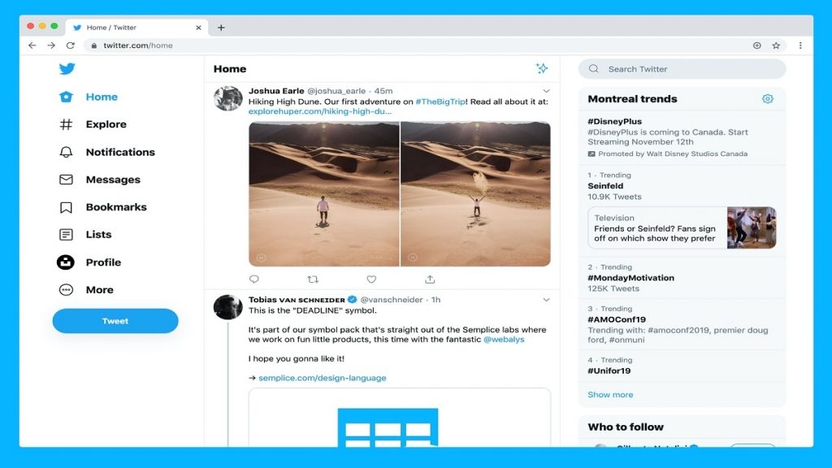
Task: Click Show more under trends
Action: 610,395
